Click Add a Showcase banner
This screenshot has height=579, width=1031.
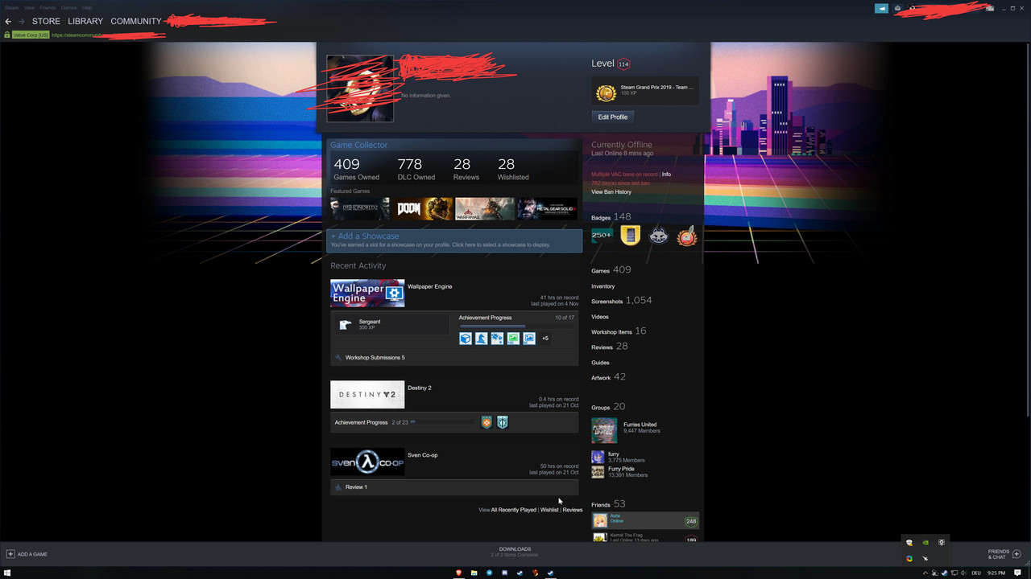(454, 240)
